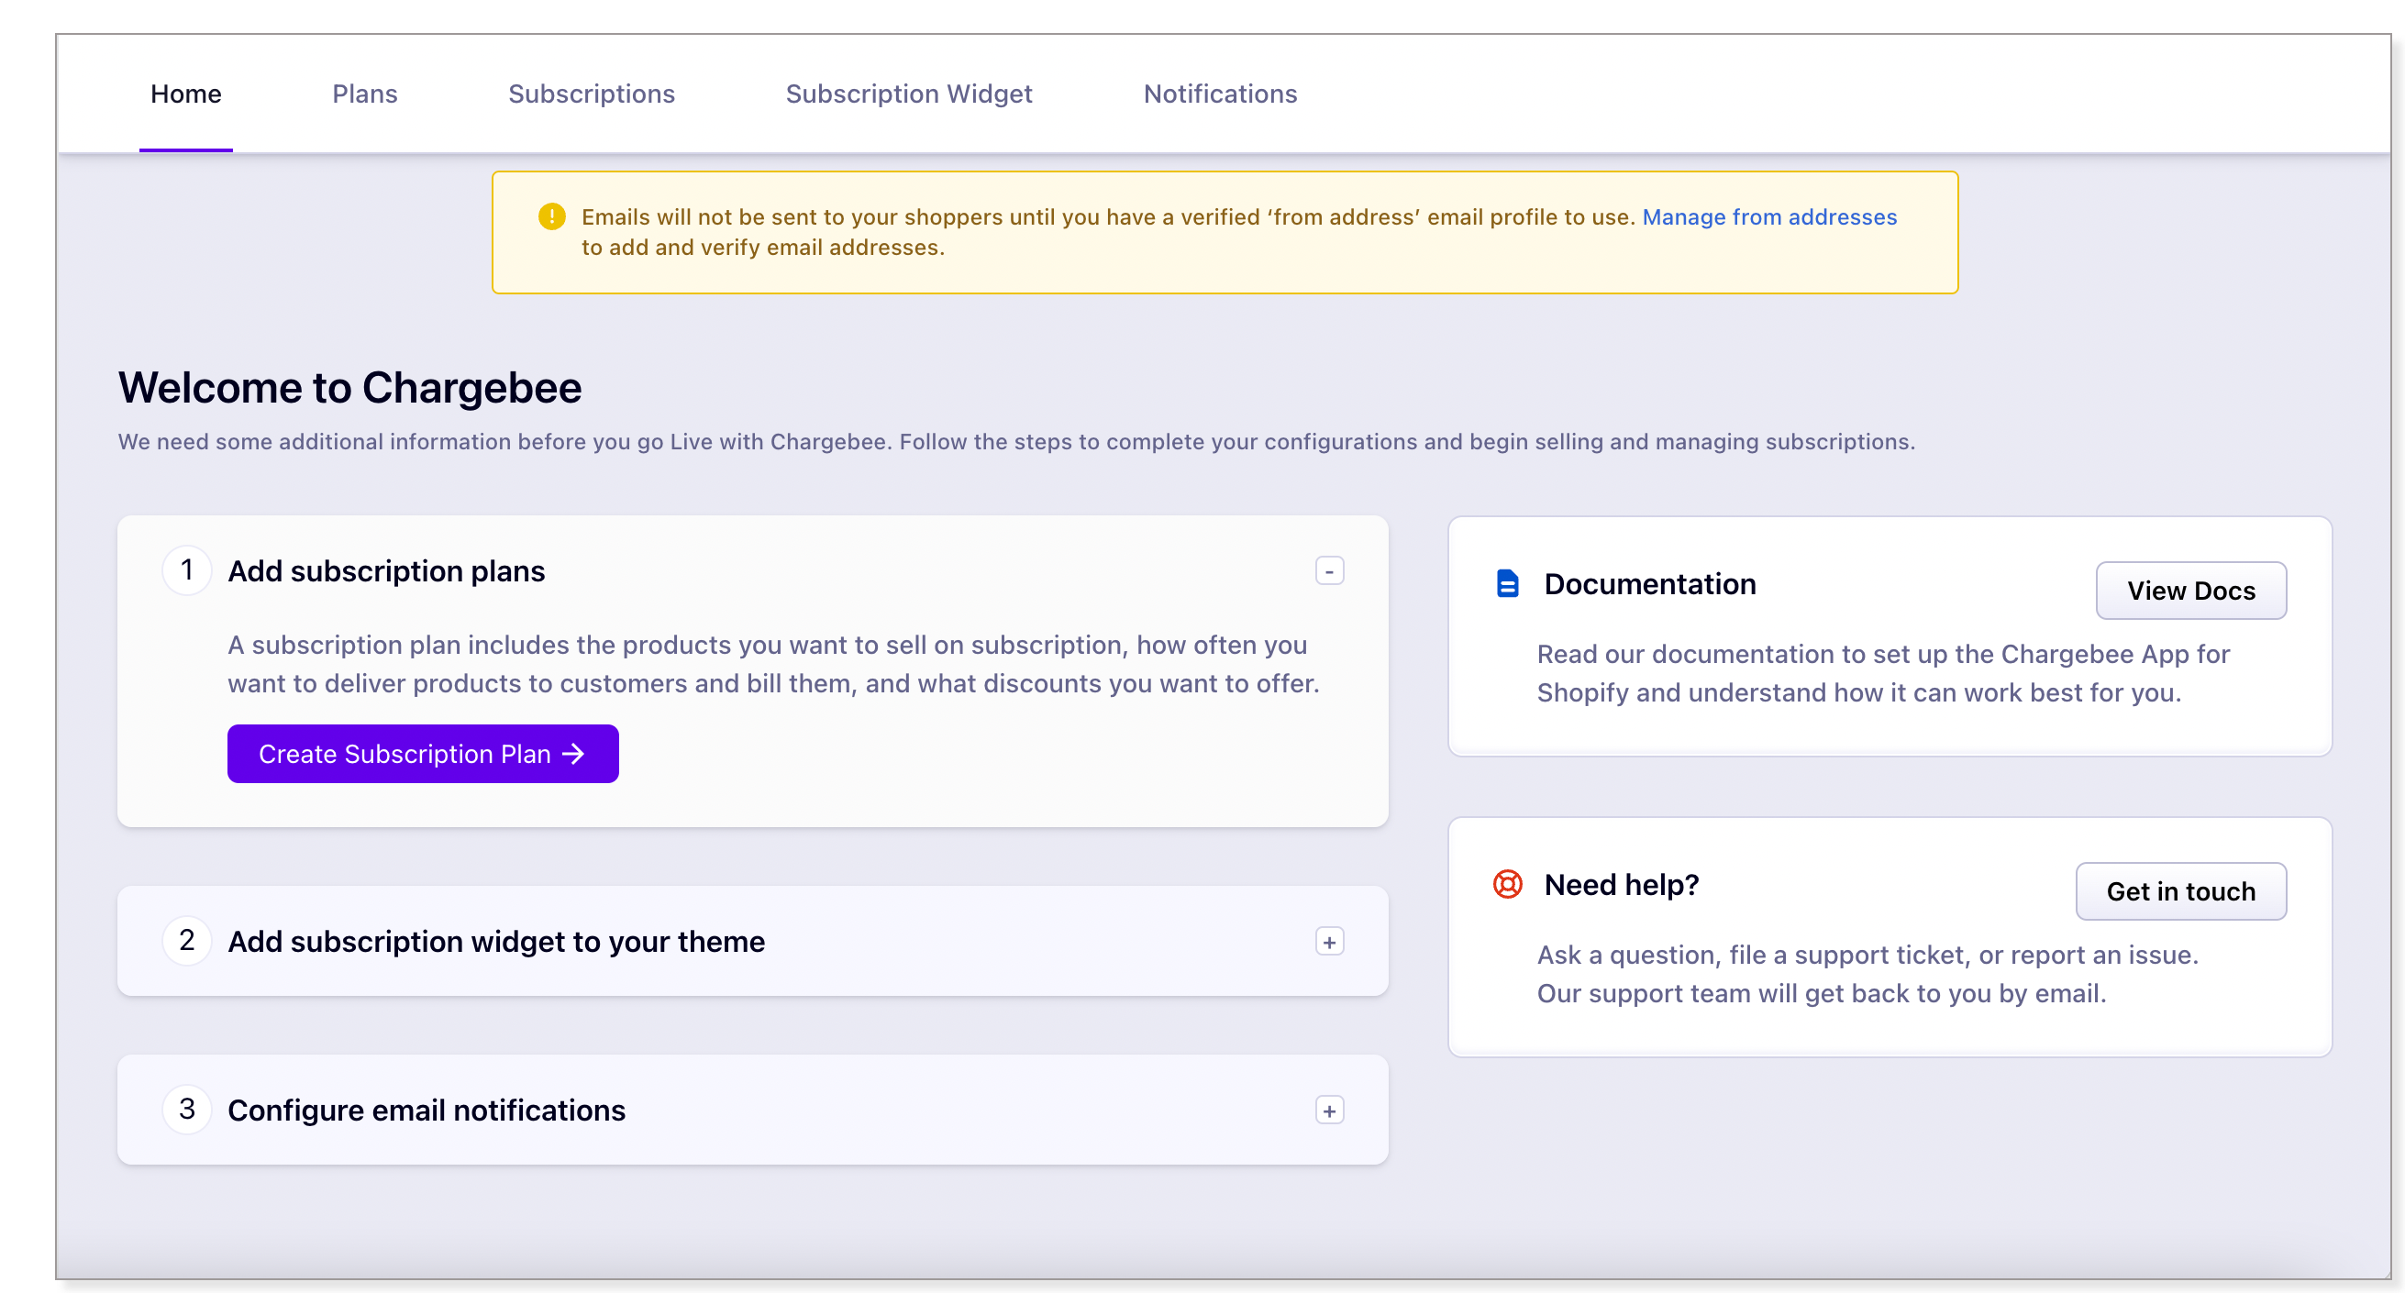Screen dimensions: 2405x1293
Task: Click step number 1 circle badge
Action: pyautogui.click(x=187, y=569)
